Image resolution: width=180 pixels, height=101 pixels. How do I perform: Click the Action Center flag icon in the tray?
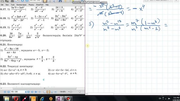(x=169, y=98)
